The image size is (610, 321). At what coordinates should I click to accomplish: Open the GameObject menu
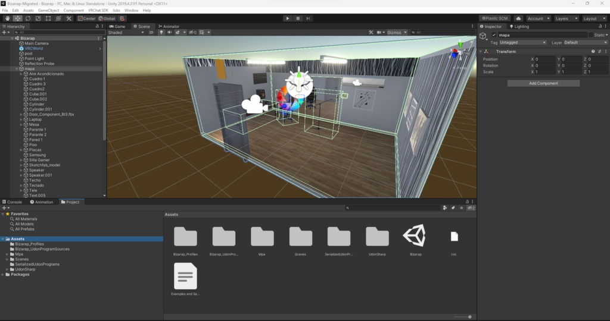(48, 11)
